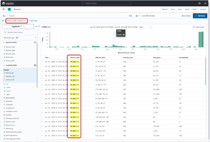Collapse the Selected fields section
The height and width of the screenshot is (142, 210).
click(x=4, y=42)
